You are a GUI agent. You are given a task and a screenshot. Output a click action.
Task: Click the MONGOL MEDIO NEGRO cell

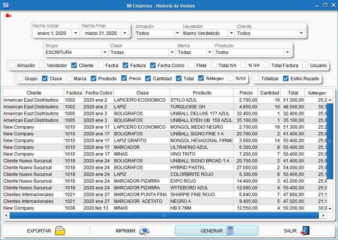coord(202,127)
